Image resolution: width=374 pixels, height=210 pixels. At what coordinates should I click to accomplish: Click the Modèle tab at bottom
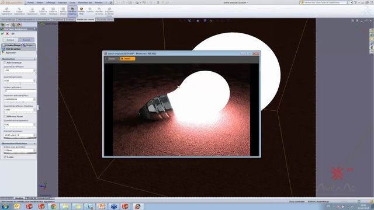19,198
